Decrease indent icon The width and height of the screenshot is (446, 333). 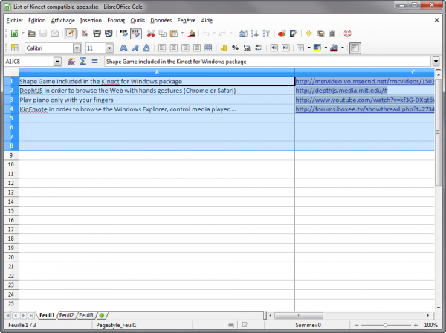point(274,48)
